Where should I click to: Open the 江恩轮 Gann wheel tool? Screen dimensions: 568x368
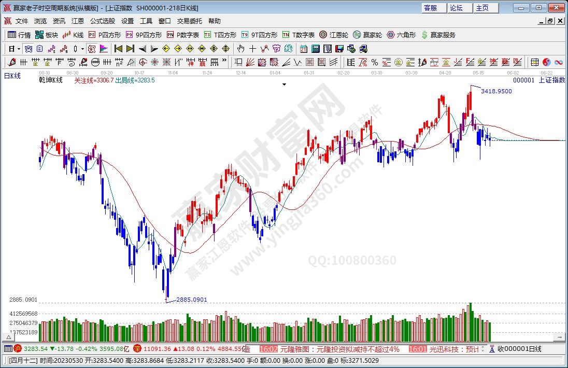(334, 35)
